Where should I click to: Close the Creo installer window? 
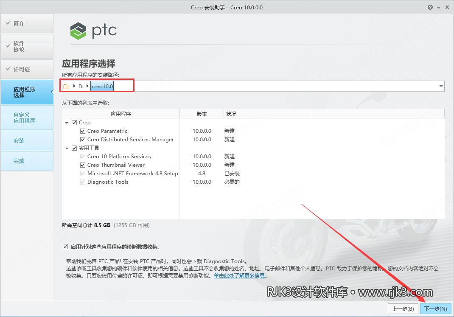point(447,7)
